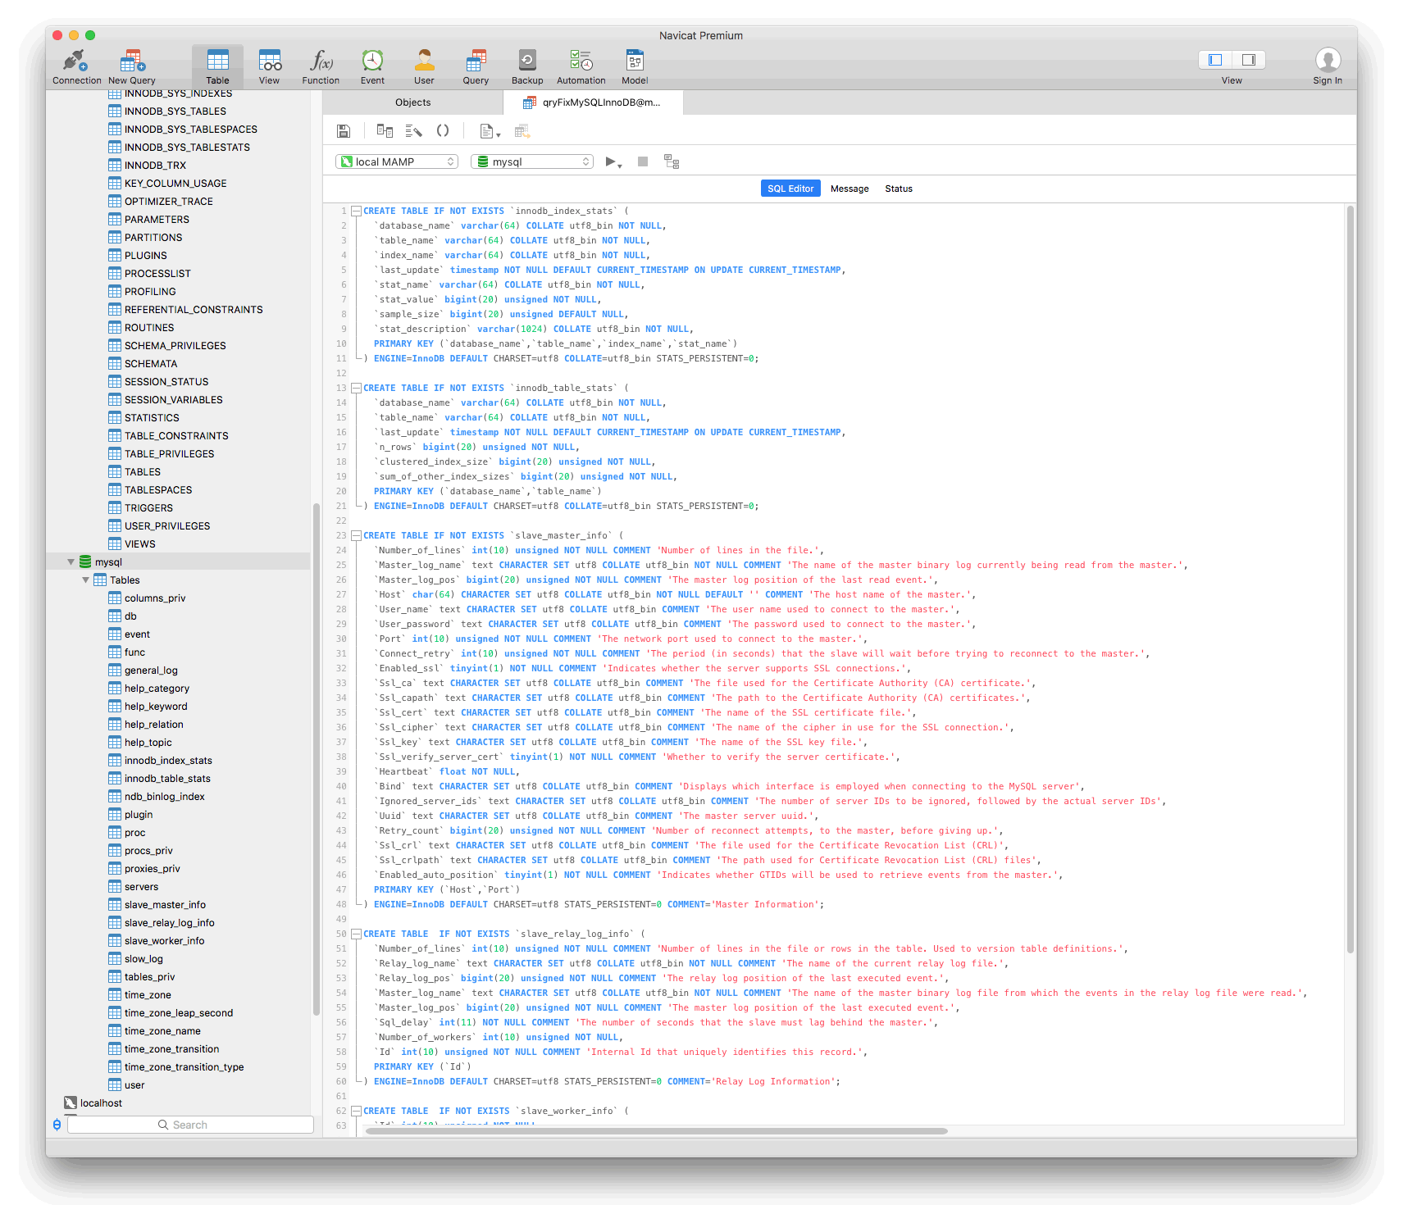Select the general_log table
The image size is (1403, 1223).
pos(151,671)
